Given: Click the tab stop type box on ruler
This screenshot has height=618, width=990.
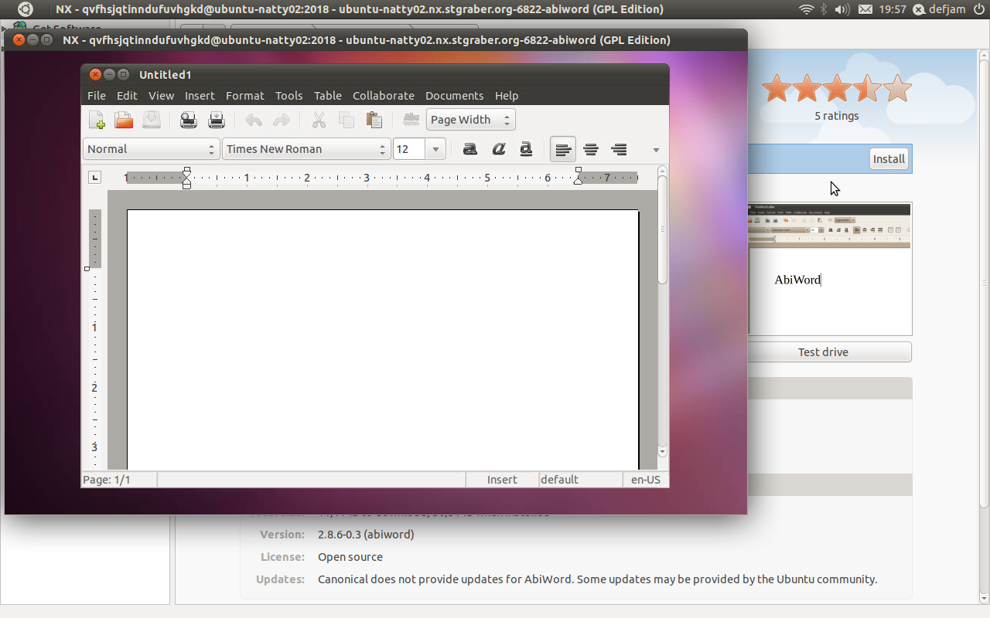Looking at the screenshot, I should (x=94, y=178).
